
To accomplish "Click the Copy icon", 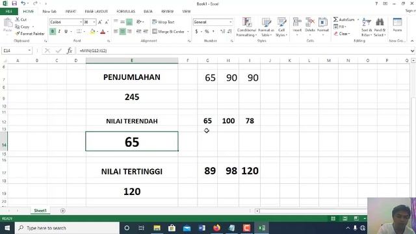I will point(18,27).
